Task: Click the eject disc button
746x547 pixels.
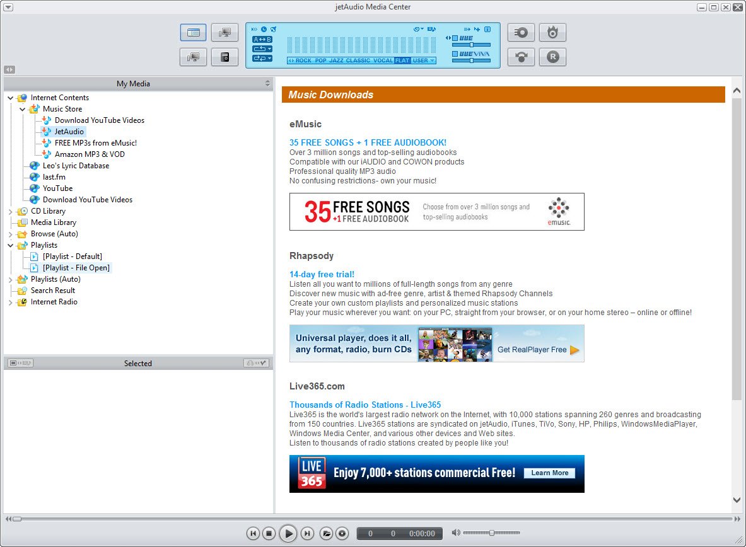Action: tap(342, 533)
